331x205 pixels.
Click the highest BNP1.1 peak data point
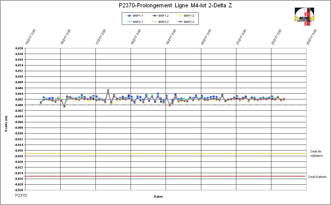(x=108, y=90)
